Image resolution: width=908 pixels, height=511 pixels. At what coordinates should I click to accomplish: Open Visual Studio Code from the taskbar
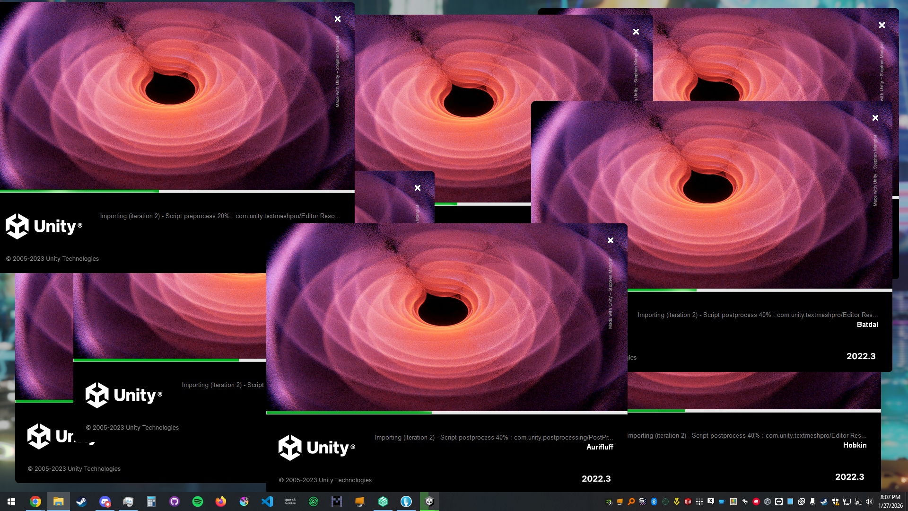coord(267,502)
